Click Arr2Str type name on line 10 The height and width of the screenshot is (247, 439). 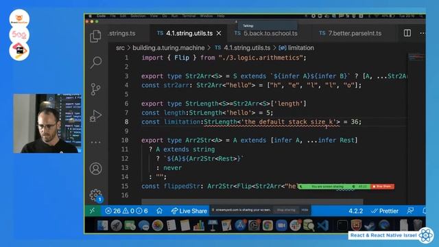tap(198, 140)
